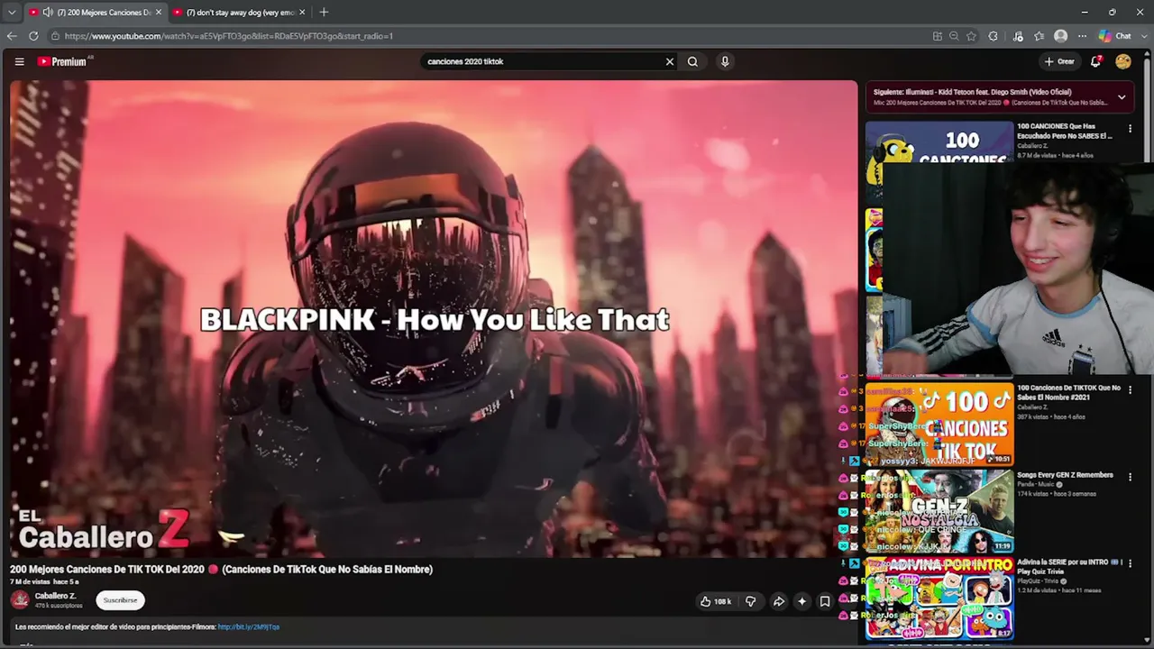Open the zoom magnifier in the address bar
Image resolution: width=1154 pixels, height=649 pixels.
[954, 36]
